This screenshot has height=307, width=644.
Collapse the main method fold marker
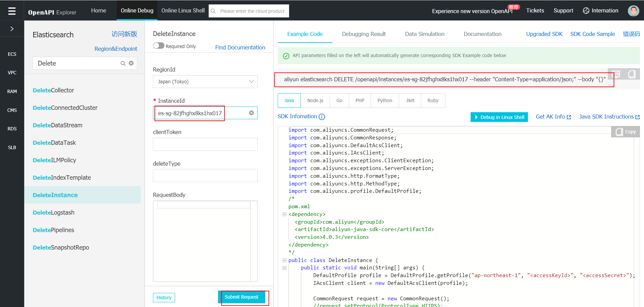pyautogui.click(x=284, y=268)
